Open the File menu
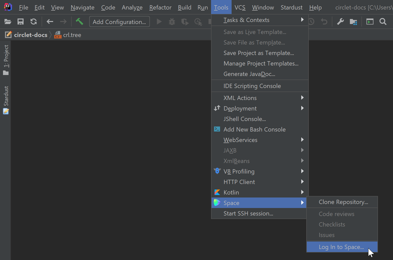The height and width of the screenshot is (260, 393). click(24, 7)
